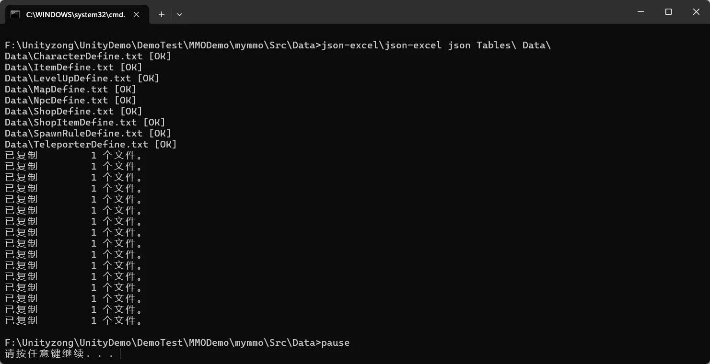
Task: Click the TeleporterDefine.txt output line
Action: [91, 145]
